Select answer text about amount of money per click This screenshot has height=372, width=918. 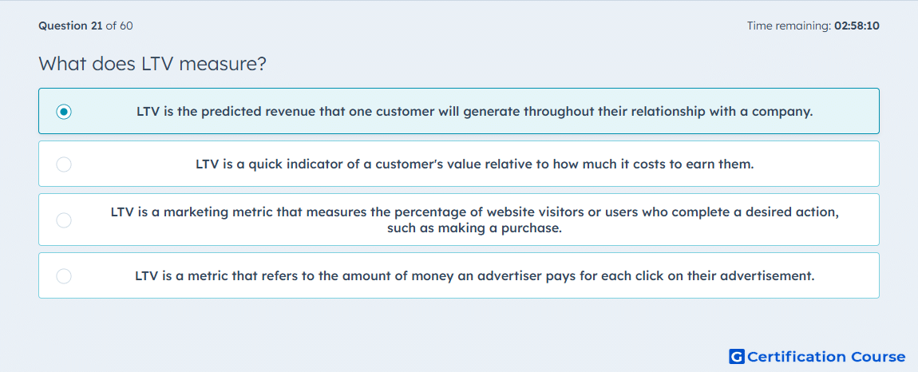475,276
